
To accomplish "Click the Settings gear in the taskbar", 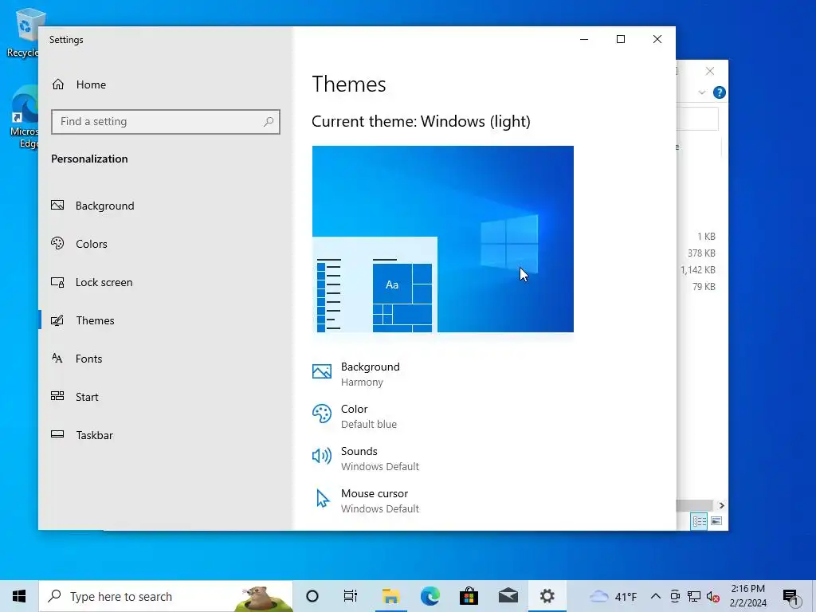I will point(547,596).
